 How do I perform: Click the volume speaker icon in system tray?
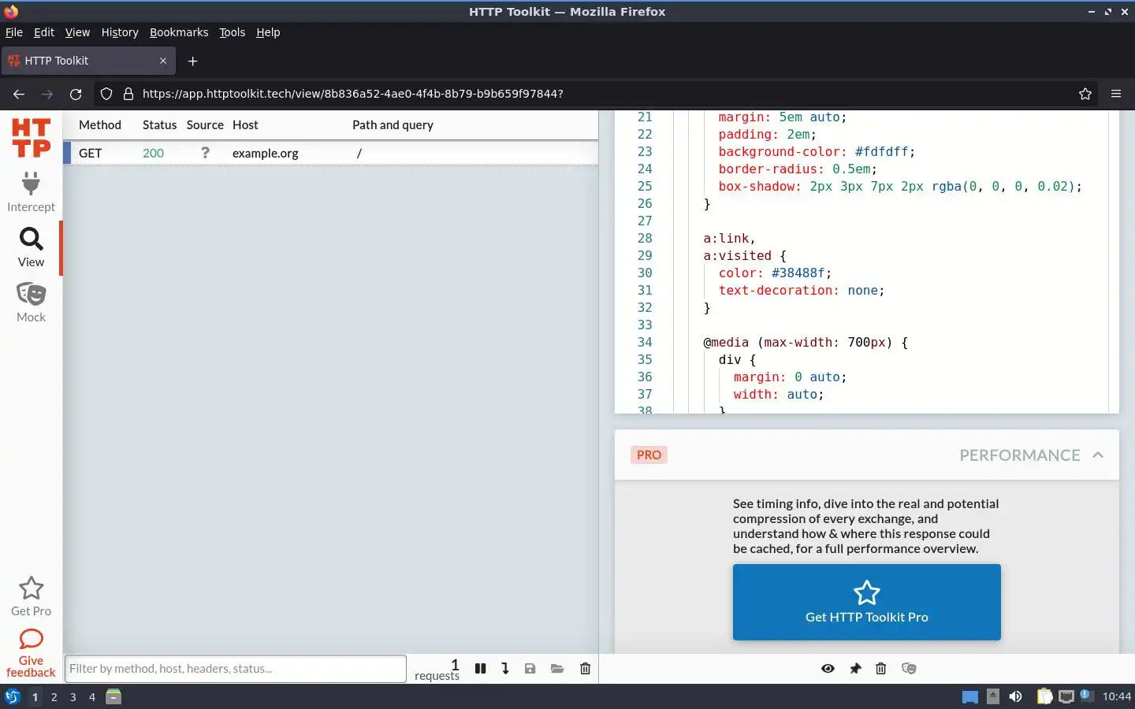1016,696
